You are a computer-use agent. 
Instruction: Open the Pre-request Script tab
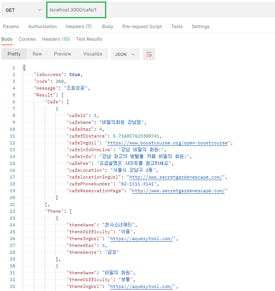tap(142, 27)
